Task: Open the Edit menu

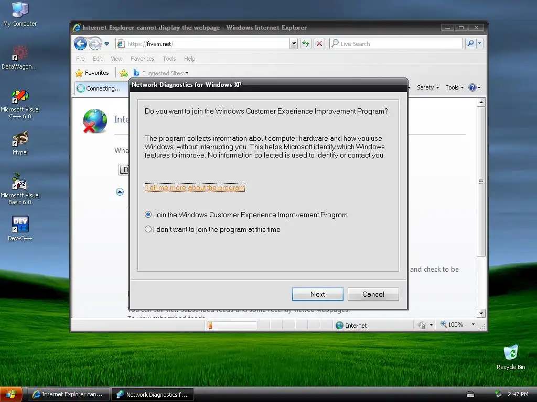Action: [x=98, y=59]
